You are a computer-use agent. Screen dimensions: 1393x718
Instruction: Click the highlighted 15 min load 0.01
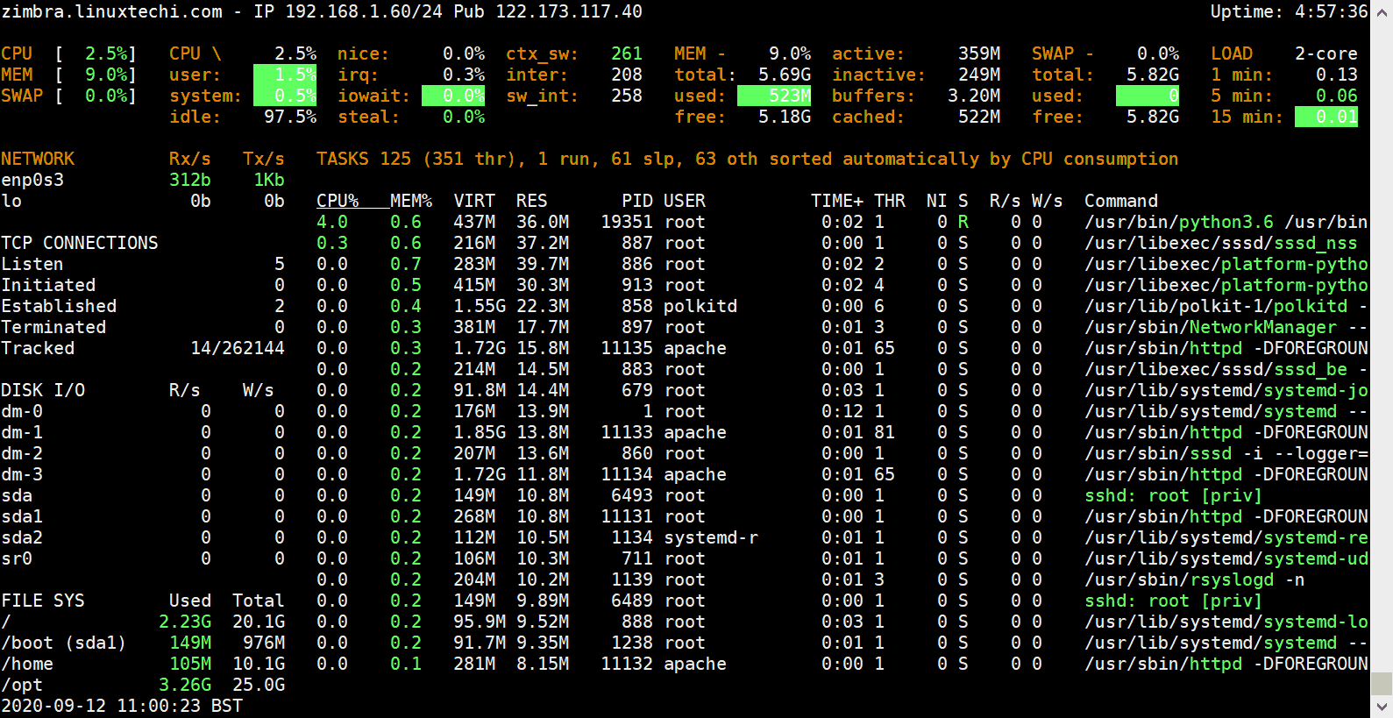[x=1326, y=117]
